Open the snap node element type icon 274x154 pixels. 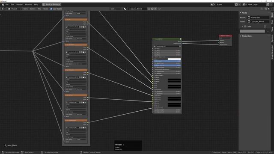coord(270,9)
